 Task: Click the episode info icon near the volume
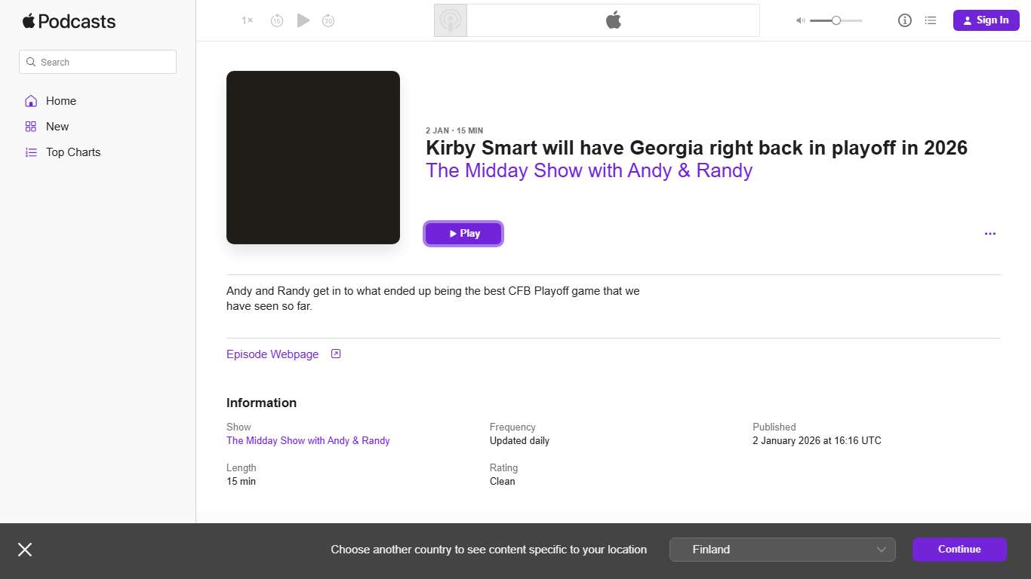click(x=904, y=20)
